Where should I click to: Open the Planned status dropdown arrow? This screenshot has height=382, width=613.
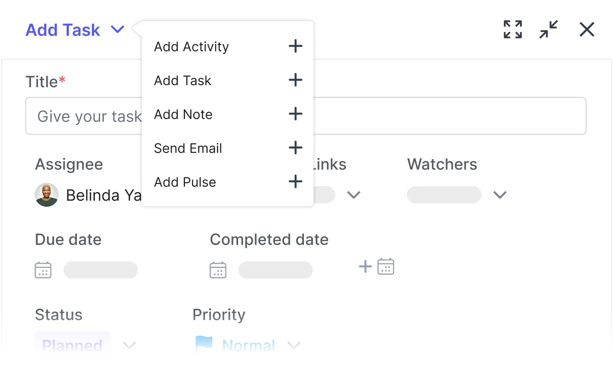(x=129, y=345)
